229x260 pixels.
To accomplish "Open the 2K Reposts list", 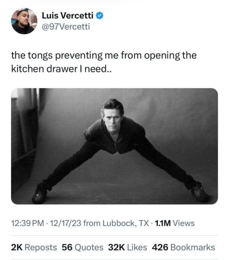I will coord(34,247).
